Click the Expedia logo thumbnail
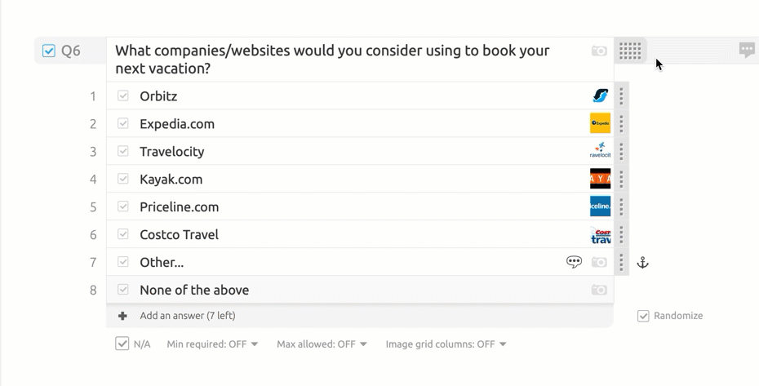 600,123
